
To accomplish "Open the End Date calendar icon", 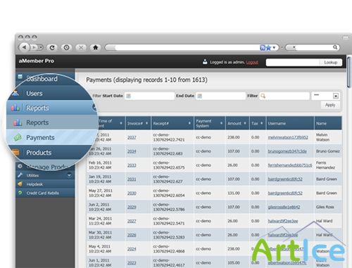I will (199, 96).
